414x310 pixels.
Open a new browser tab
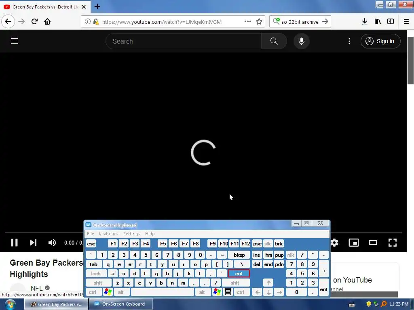pyautogui.click(x=97, y=6)
